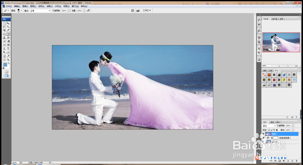The height and width of the screenshot is (165, 303).
Task: Hide the 色相/饱和度 1 adjustment layer
Action: (263, 138)
